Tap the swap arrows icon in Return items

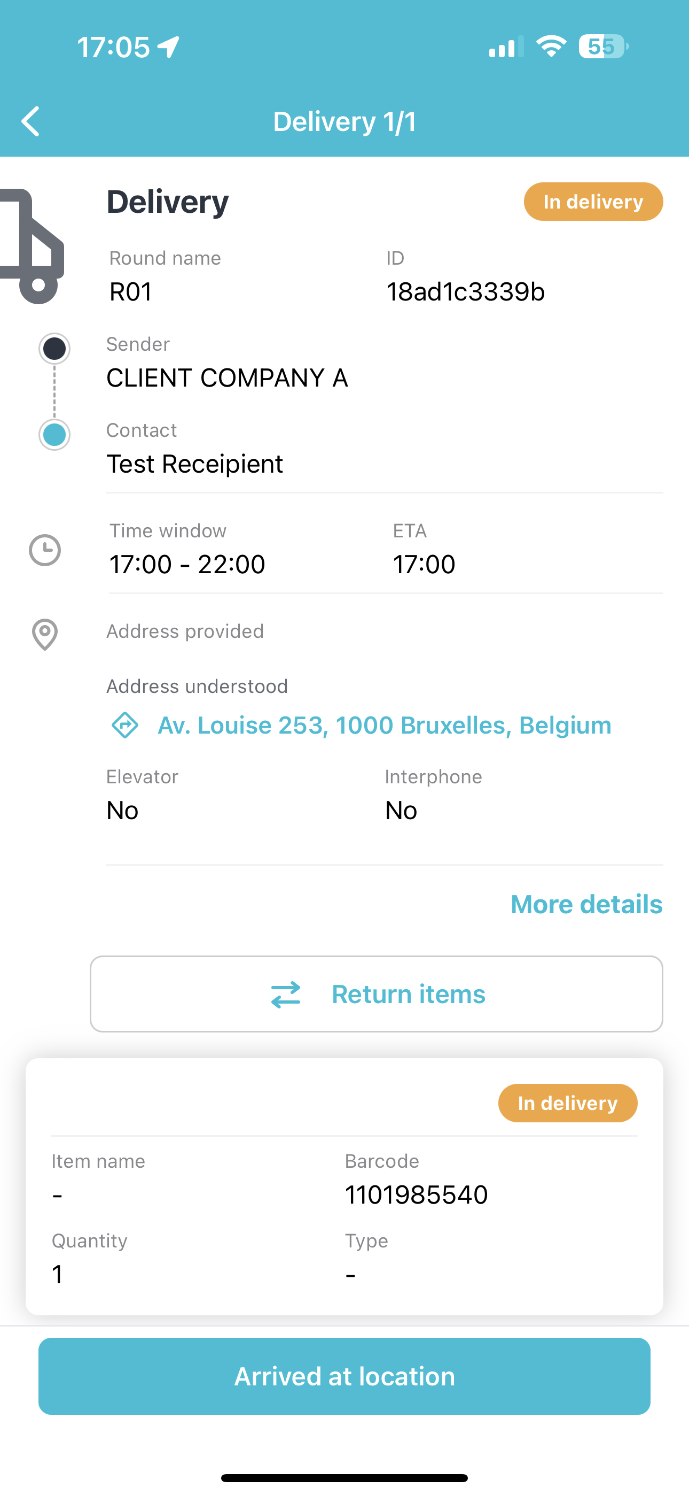[286, 994]
